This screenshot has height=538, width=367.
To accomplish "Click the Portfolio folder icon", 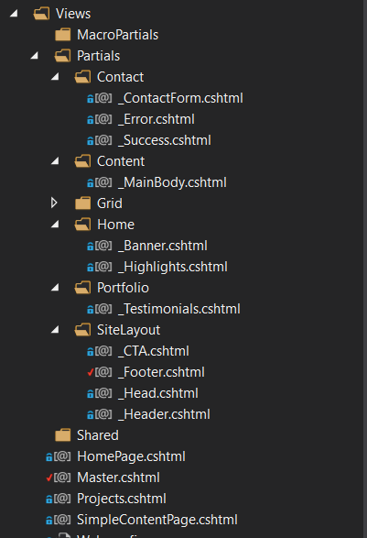I will (82, 288).
